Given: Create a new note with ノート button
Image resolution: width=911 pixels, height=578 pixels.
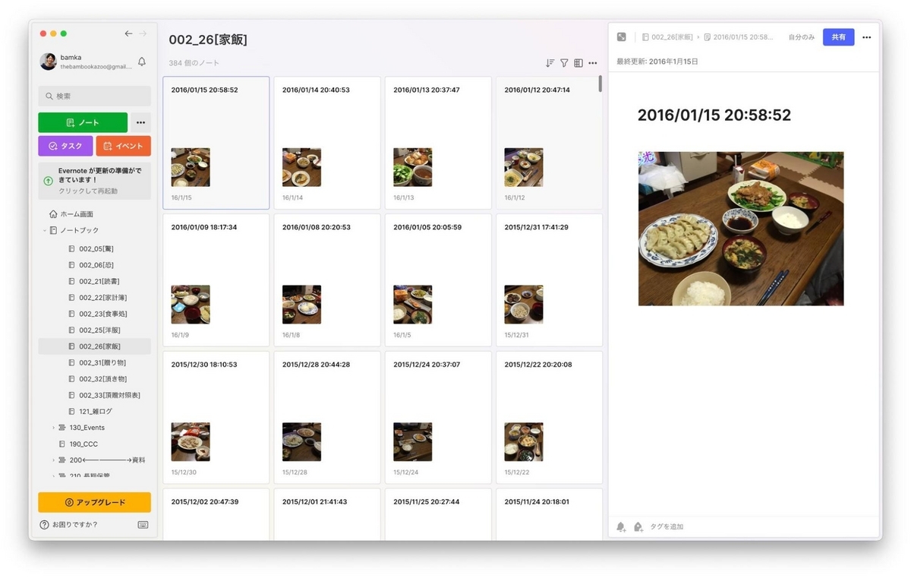Looking at the screenshot, I should 83,122.
